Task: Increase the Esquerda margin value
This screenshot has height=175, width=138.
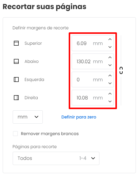Action: coord(110,76)
